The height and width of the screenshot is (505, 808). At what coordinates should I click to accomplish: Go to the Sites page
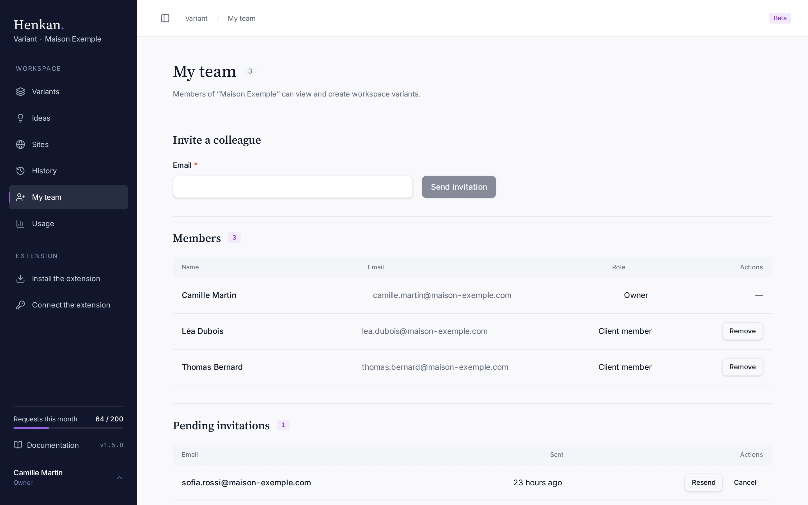tap(68, 144)
